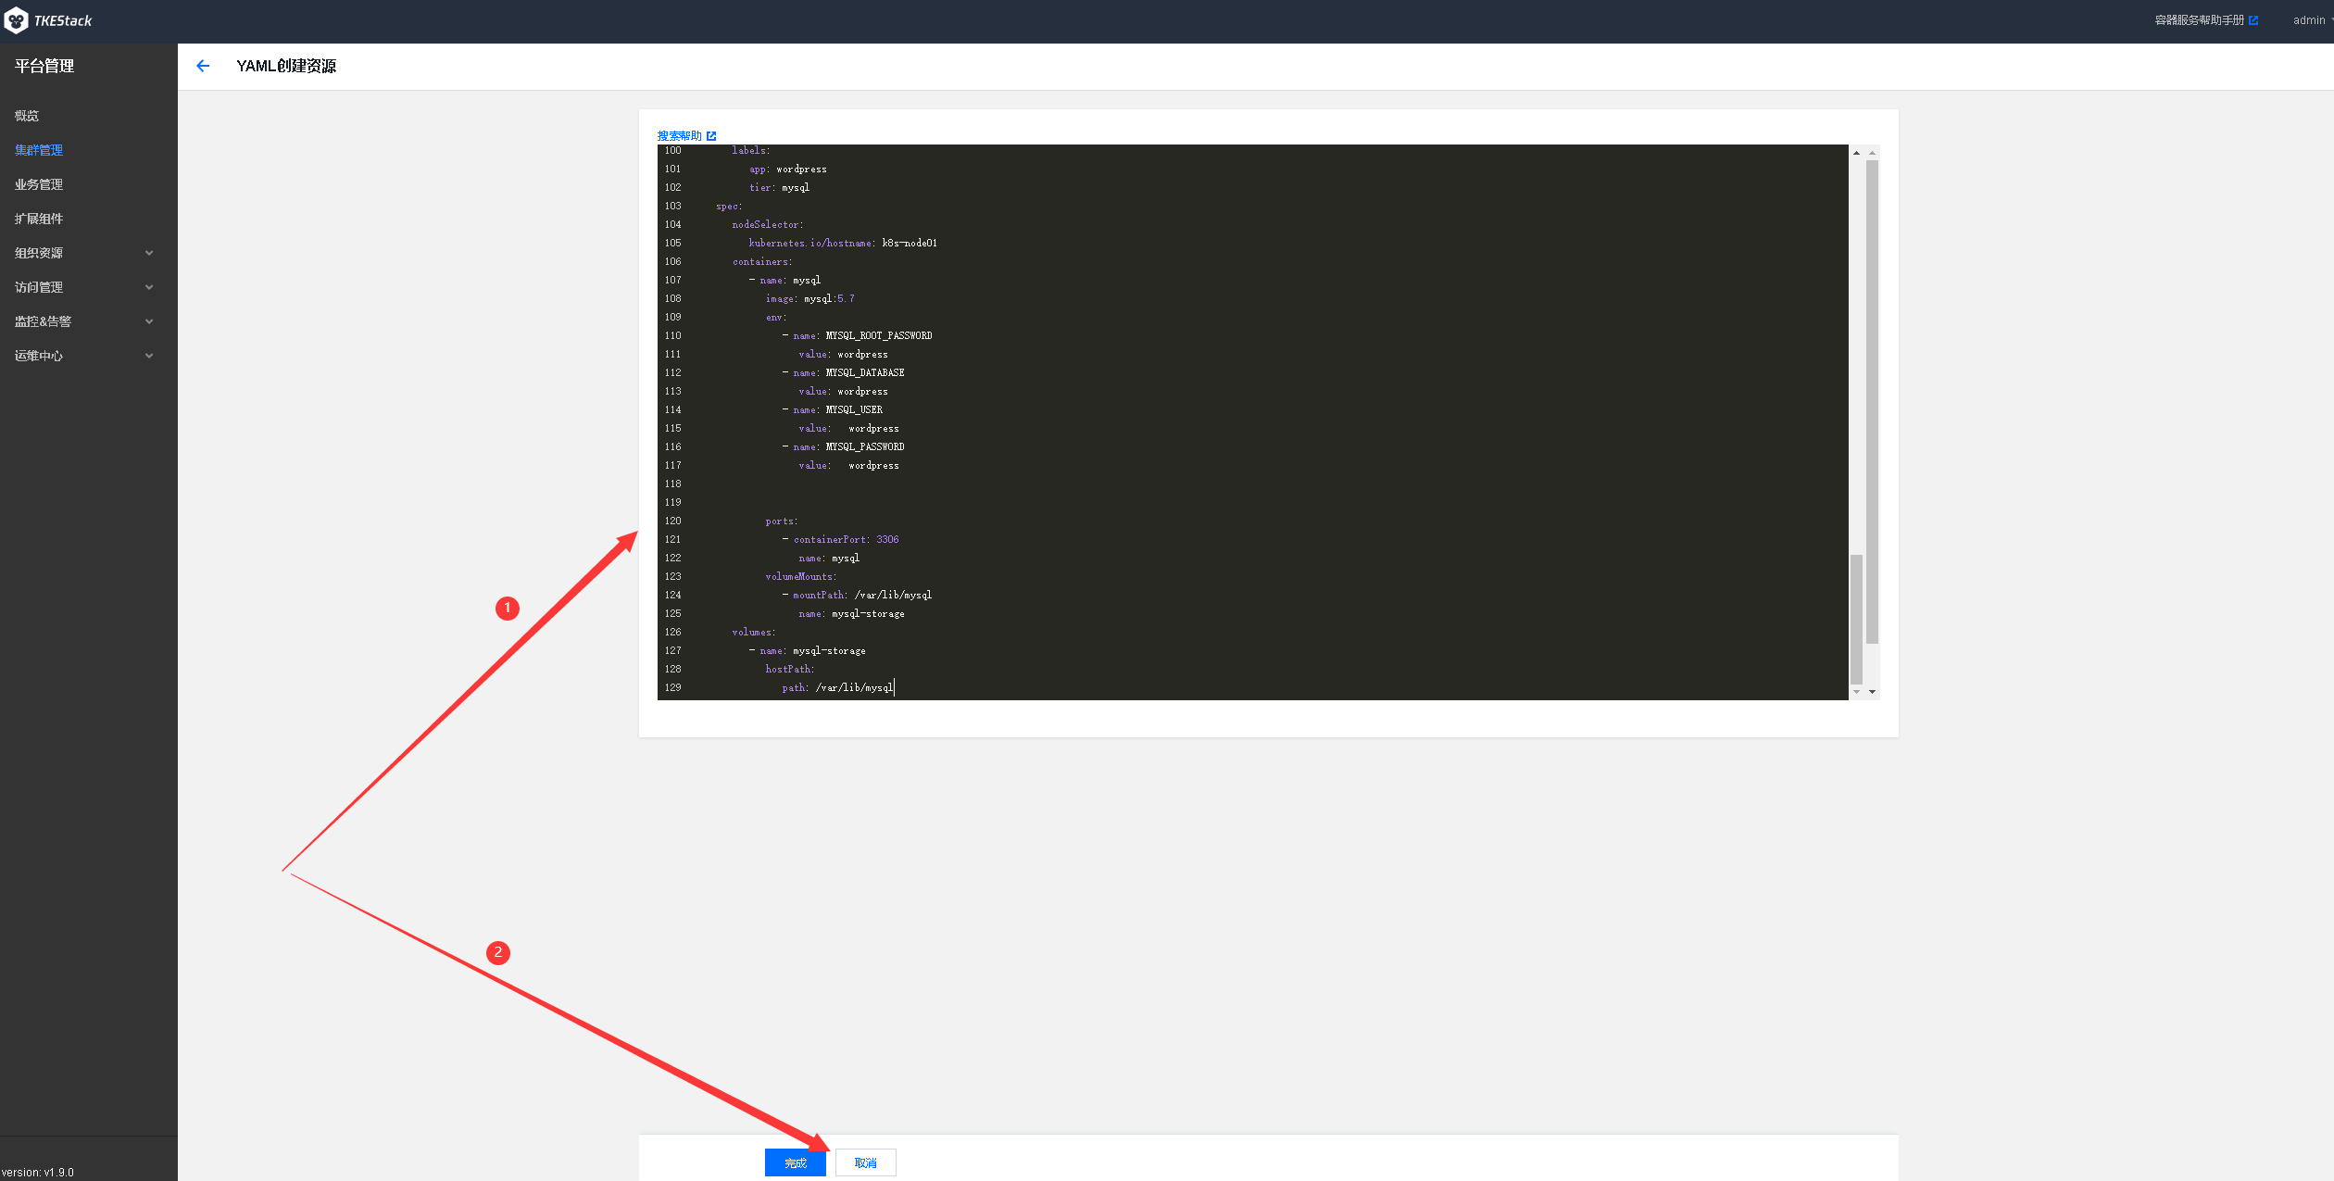Viewport: 2334px width, 1181px height.
Task: Click the nodeSelector key on line 104
Action: (768, 224)
